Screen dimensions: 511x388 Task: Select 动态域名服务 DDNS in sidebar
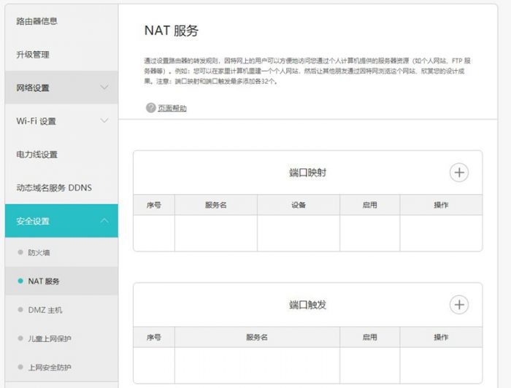pyautogui.click(x=54, y=188)
